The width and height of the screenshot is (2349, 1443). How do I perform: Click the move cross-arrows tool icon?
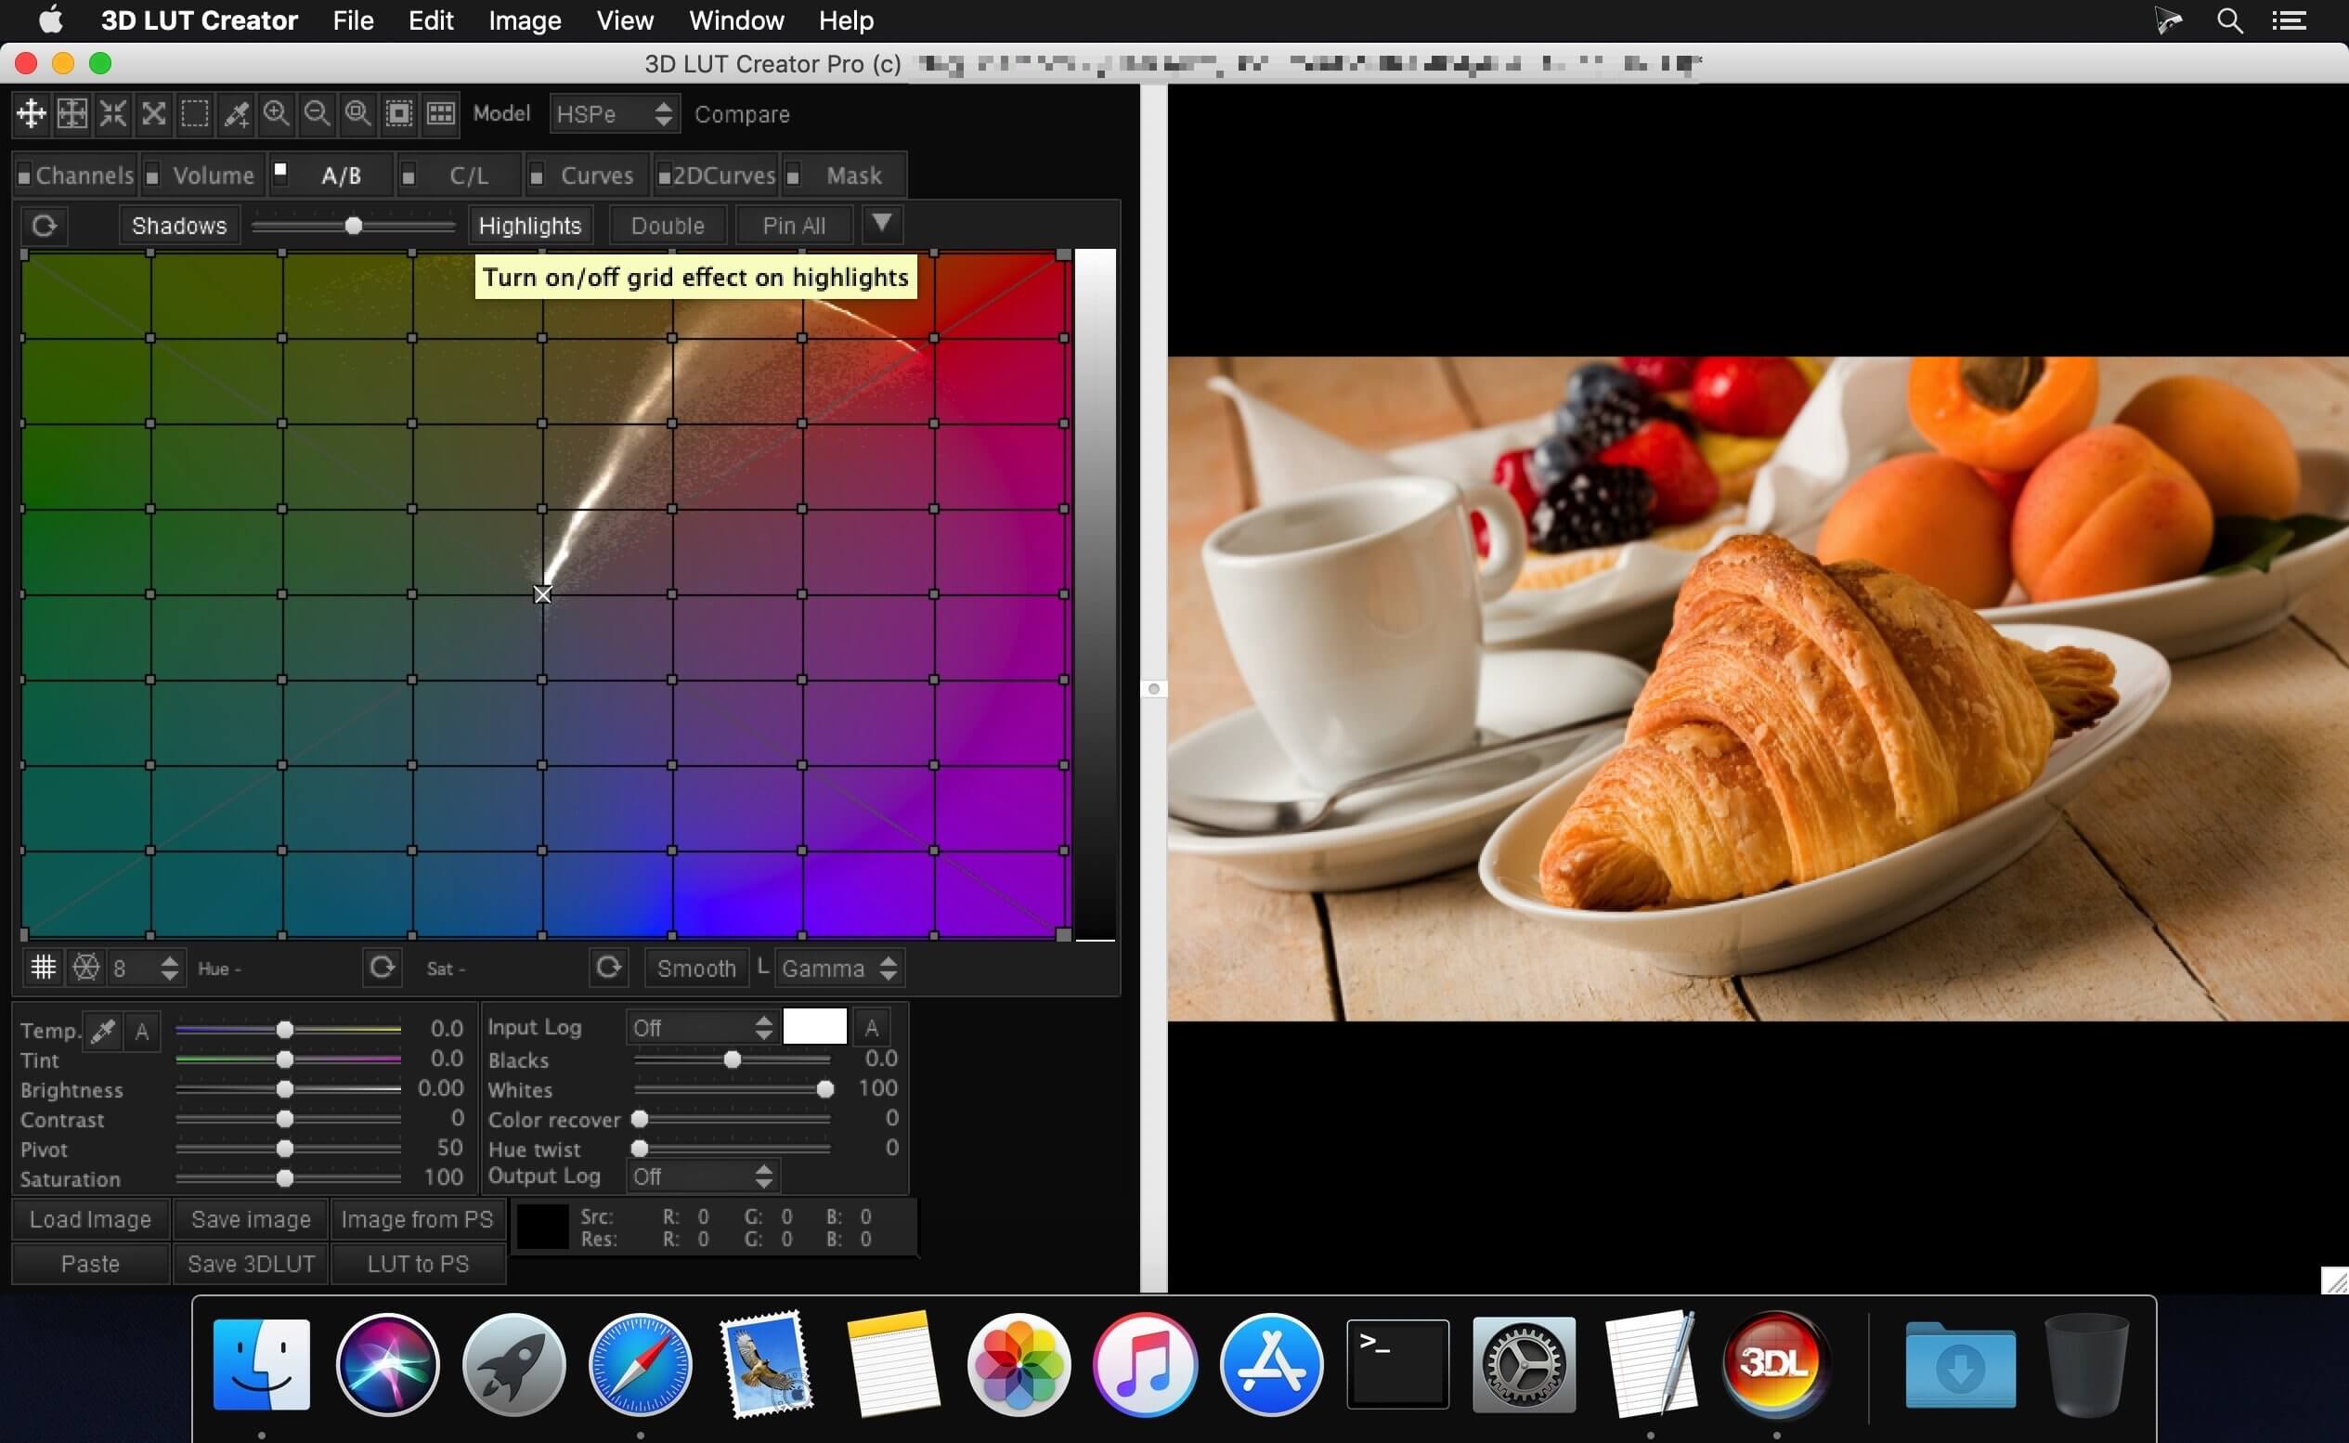(x=31, y=114)
